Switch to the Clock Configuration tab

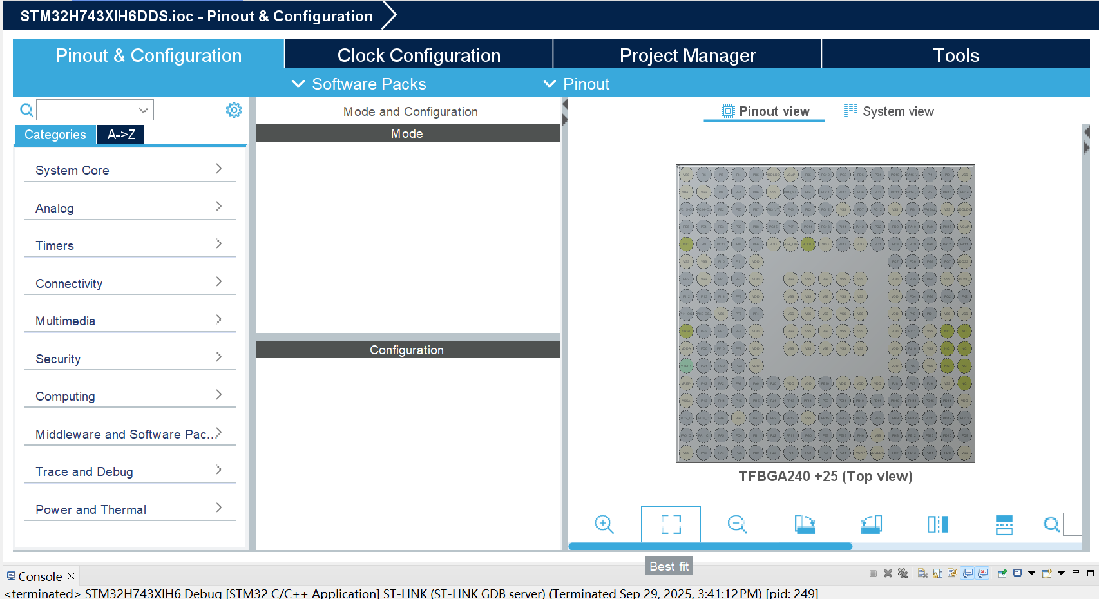[419, 55]
